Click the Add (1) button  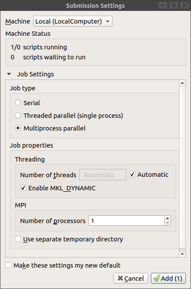pos(168,279)
